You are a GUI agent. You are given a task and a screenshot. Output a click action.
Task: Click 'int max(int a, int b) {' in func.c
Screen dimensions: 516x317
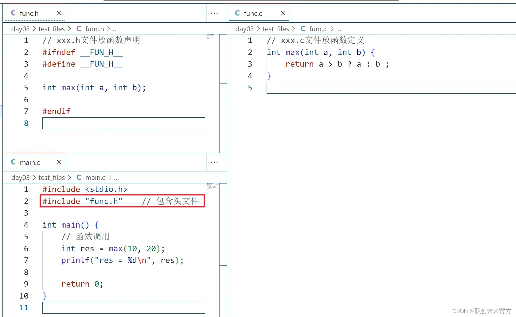click(x=321, y=52)
